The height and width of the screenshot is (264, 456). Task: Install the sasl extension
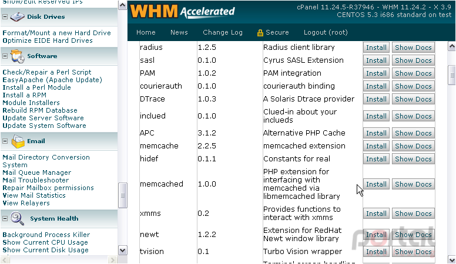(x=376, y=60)
